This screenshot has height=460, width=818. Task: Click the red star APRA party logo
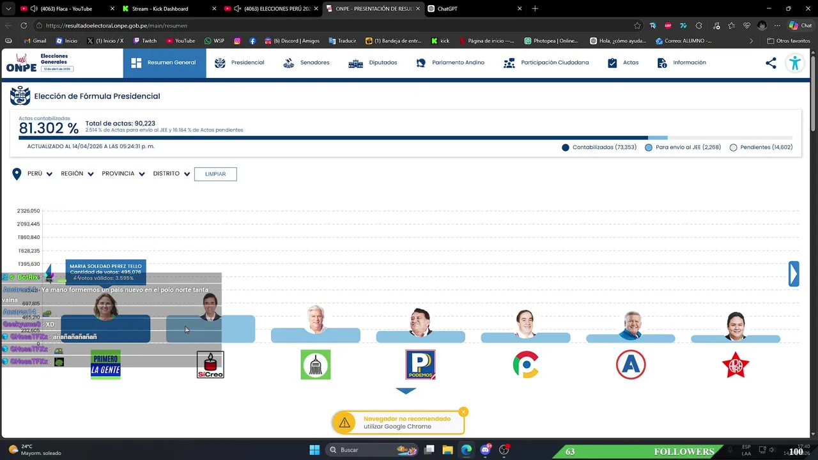[736, 364]
